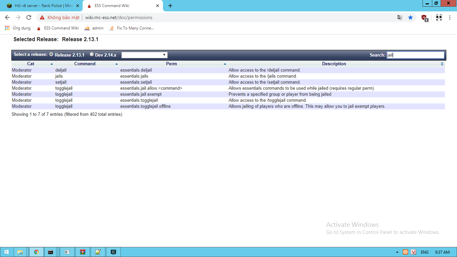Click the /togglejail command description
The width and height of the screenshot is (457, 257).
tap(268, 100)
